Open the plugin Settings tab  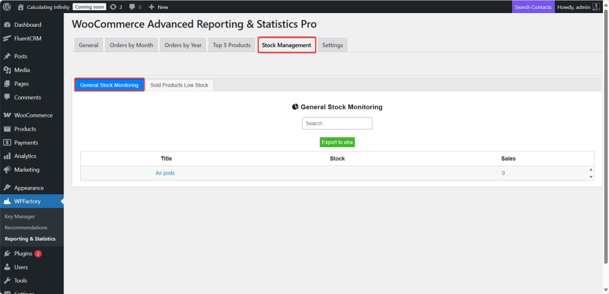[x=332, y=45]
